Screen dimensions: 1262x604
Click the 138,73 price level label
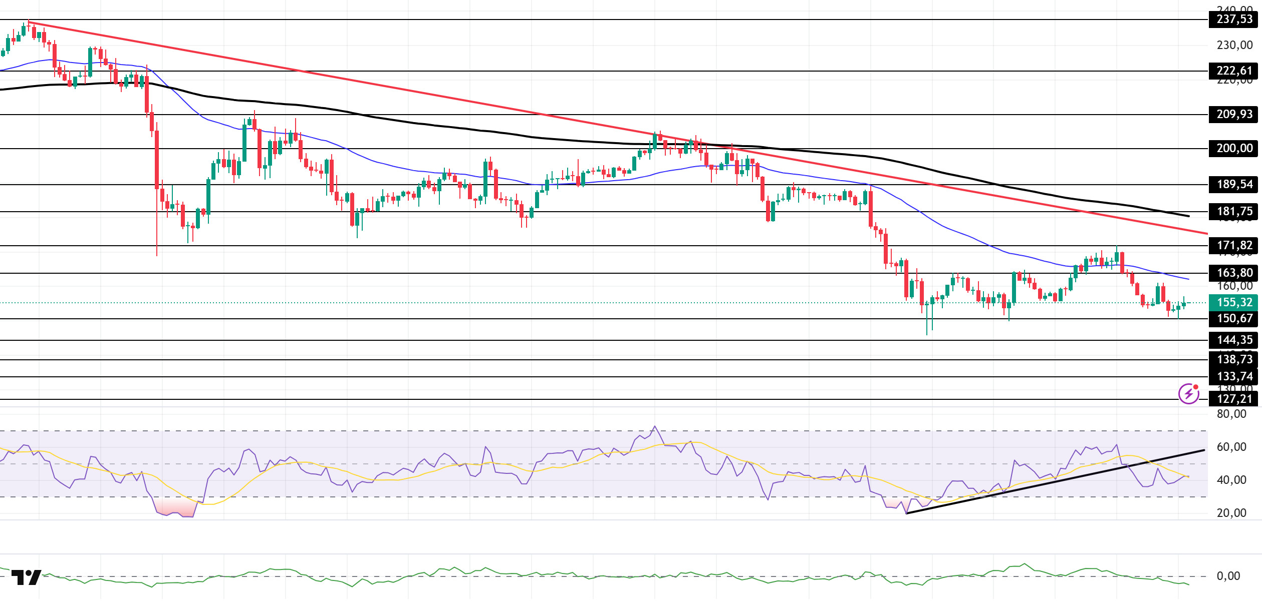1234,359
